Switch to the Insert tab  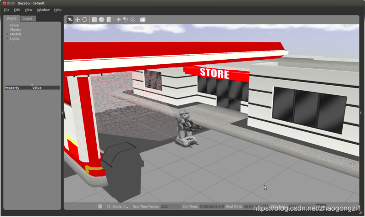point(28,19)
